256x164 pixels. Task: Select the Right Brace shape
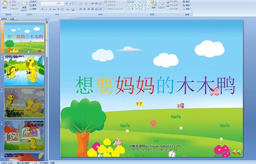145,8
